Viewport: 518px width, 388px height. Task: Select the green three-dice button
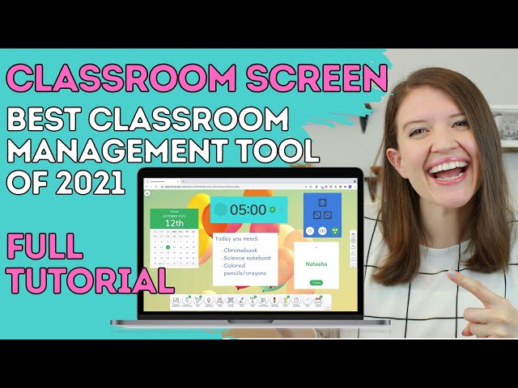point(335,231)
